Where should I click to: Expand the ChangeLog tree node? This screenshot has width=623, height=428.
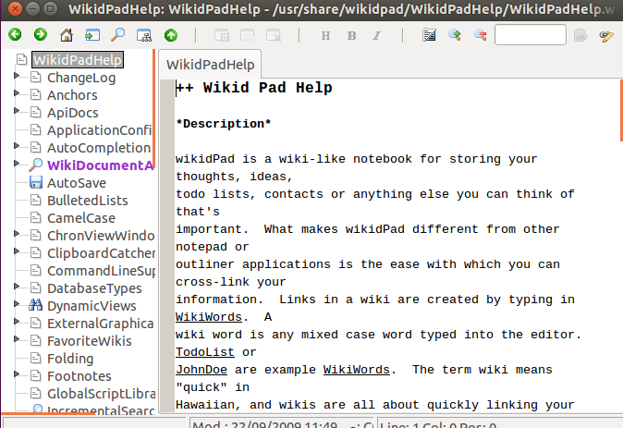[x=17, y=76]
